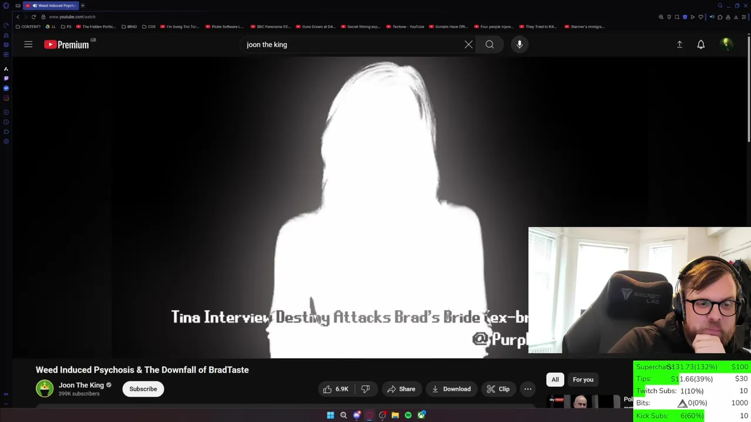Image resolution: width=751 pixels, height=422 pixels.
Task: Start voice search with the microphone
Action: 519,45
